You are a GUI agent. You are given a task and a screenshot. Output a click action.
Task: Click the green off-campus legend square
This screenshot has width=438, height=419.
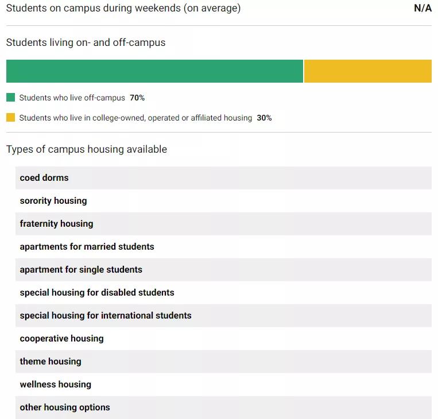point(10,98)
